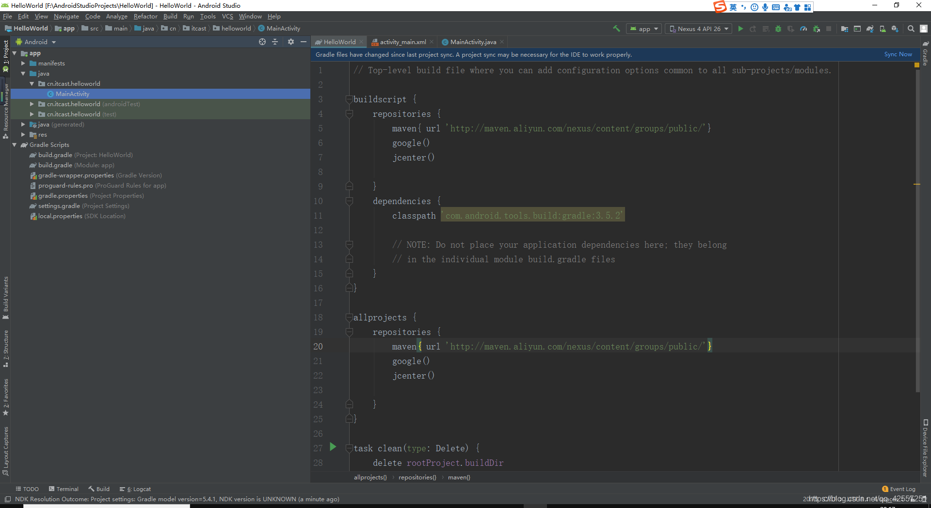931x508 pixels.
Task: Expand the res folder
Action: tap(23, 135)
